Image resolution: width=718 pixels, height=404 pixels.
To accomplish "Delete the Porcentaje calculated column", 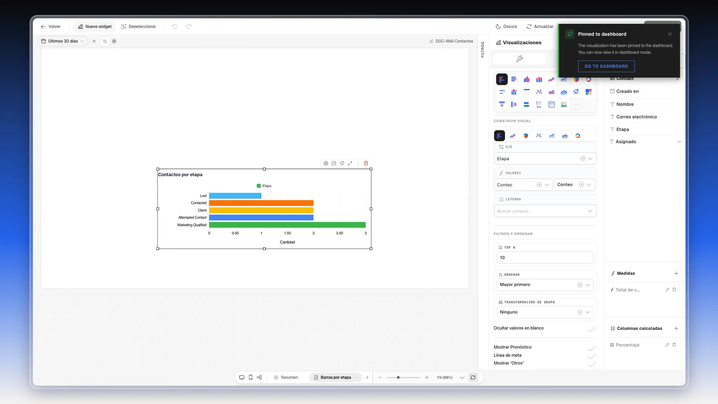I will coord(674,345).
